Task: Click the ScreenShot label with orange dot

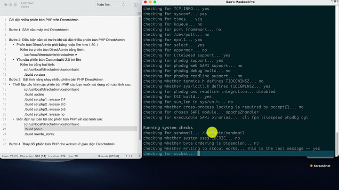Action: click(320, 166)
